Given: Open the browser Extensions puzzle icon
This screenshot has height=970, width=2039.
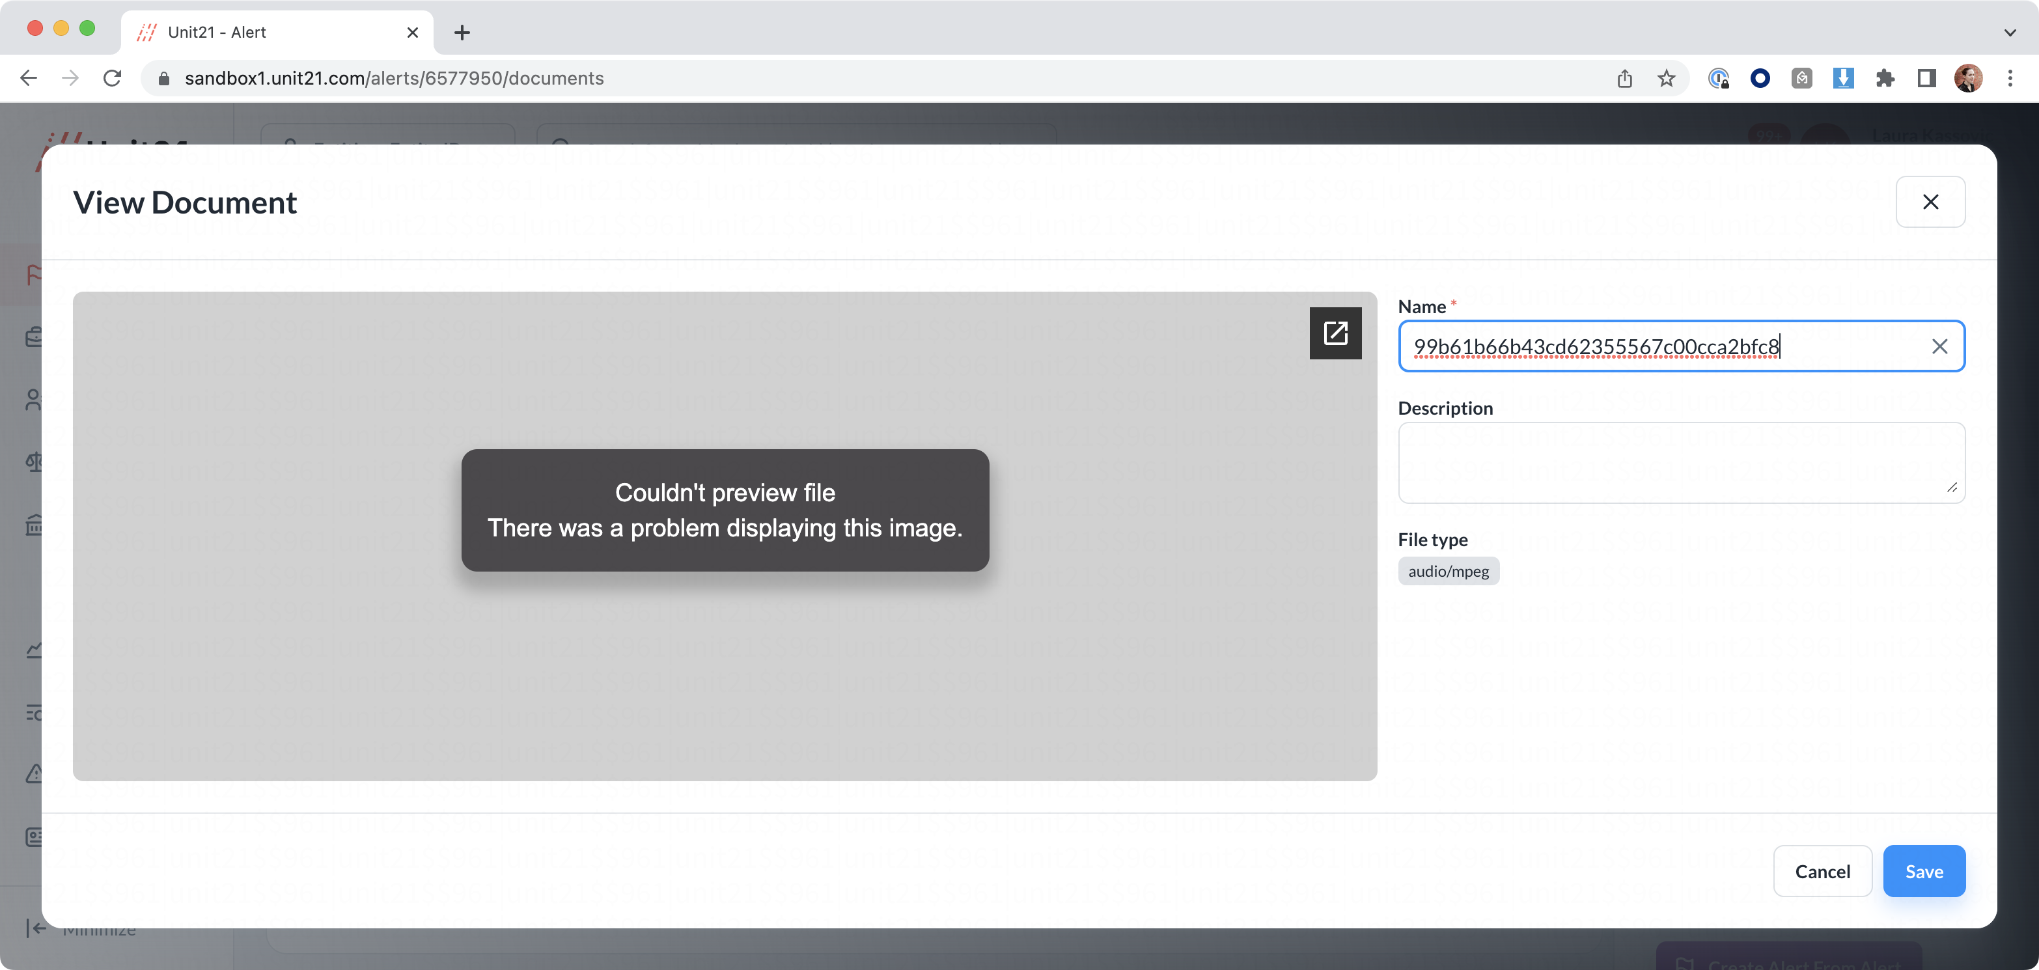Looking at the screenshot, I should (1885, 78).
